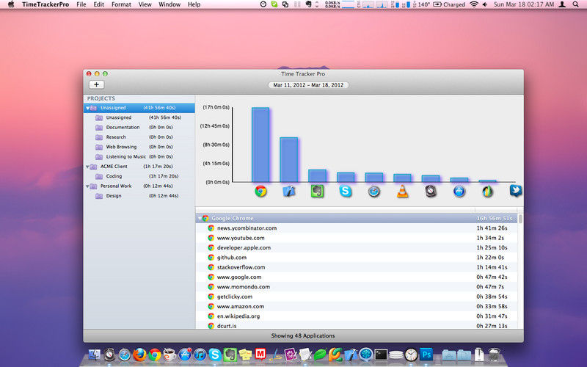The height and width of the screenshot is (367, 587).
Task: Click the Google Chrome icon under the chart
Action: coord(260,192)
